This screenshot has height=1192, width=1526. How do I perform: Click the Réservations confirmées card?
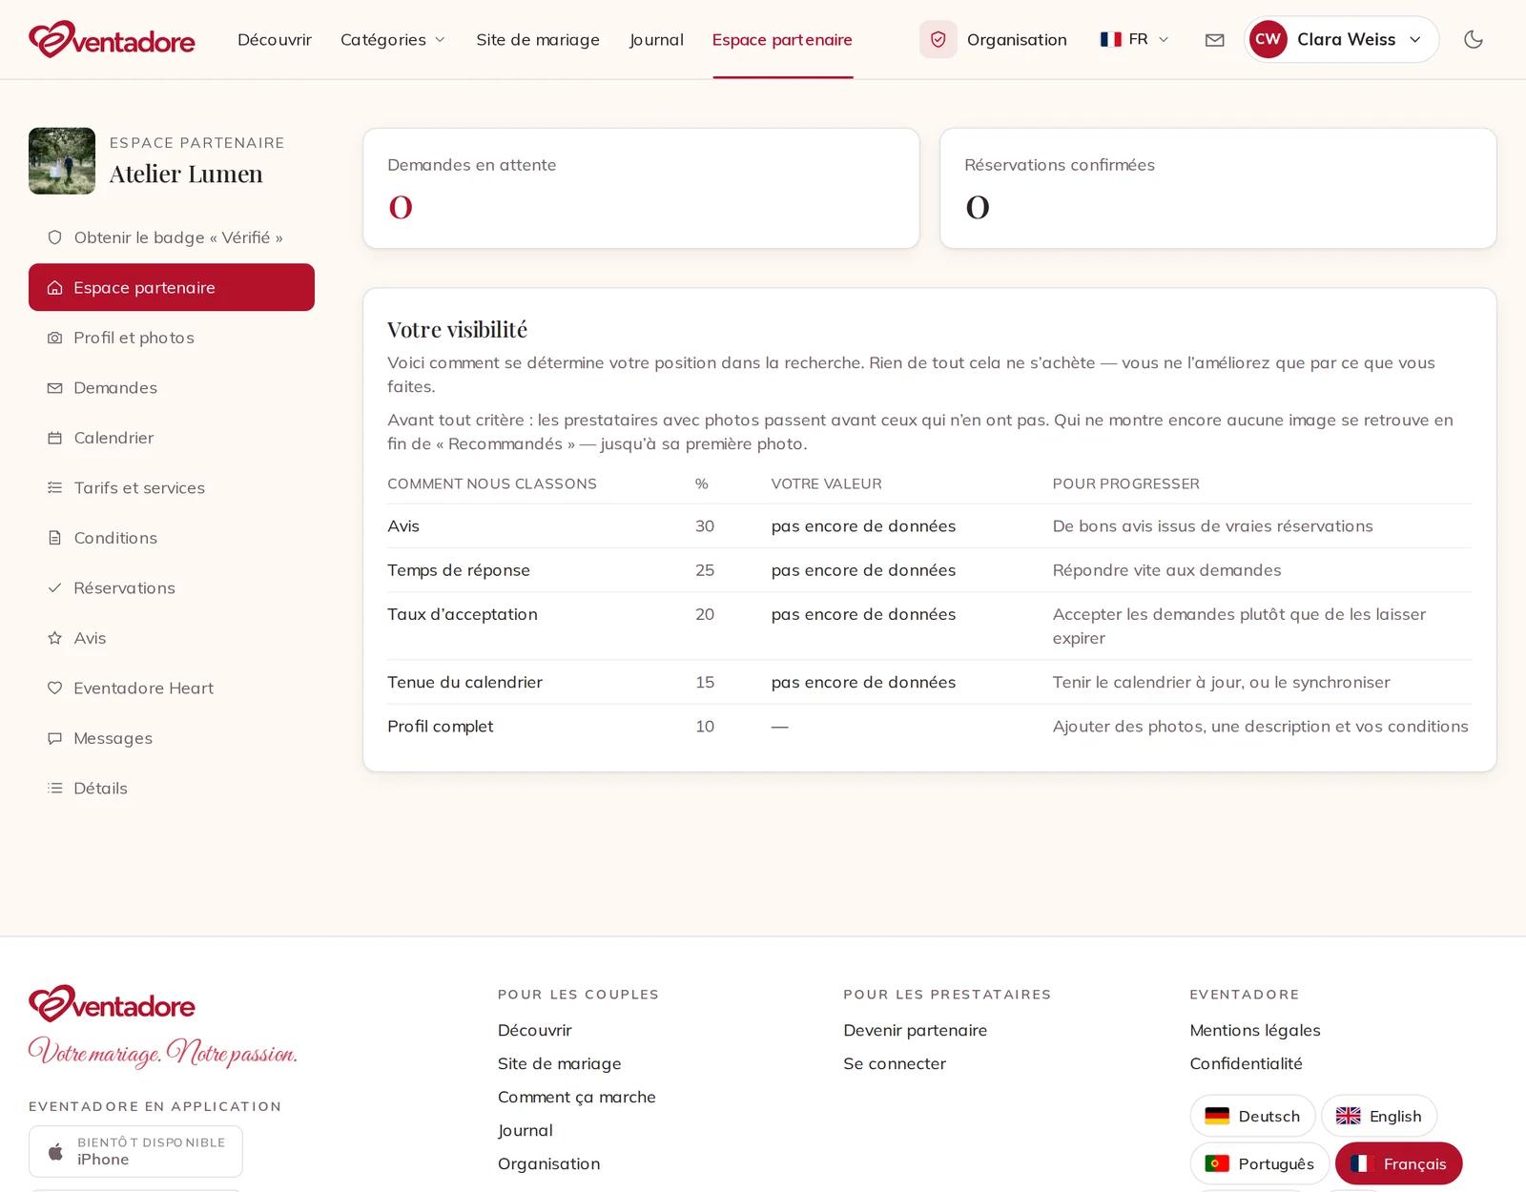1218,189
